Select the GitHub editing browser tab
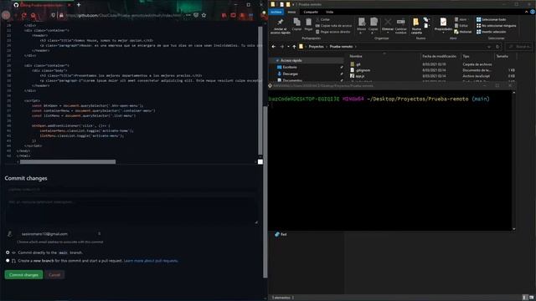This screenshot has height=301, width=536. click(42, 5)
